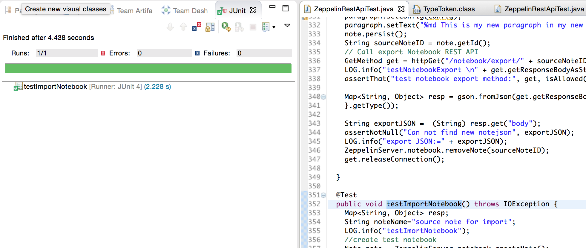
Task: Click the @Test annotation
Action: (x=346, y=195)
